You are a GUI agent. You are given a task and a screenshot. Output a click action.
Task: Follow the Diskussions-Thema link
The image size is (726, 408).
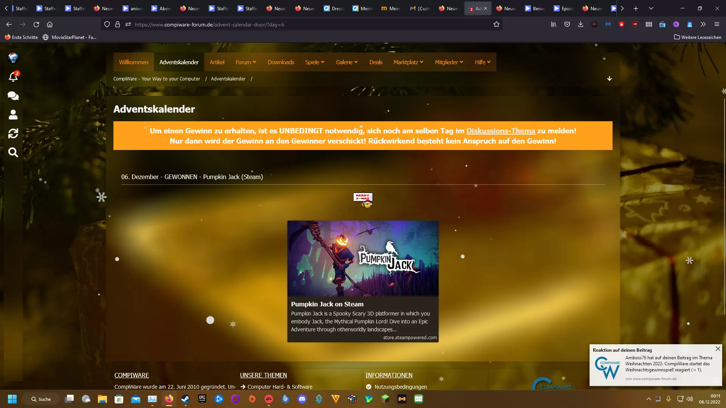point(501,131)
